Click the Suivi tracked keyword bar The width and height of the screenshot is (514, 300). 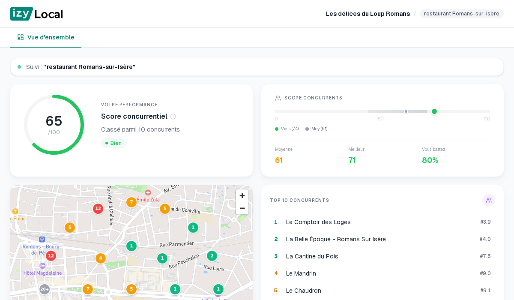pos(257,67)
